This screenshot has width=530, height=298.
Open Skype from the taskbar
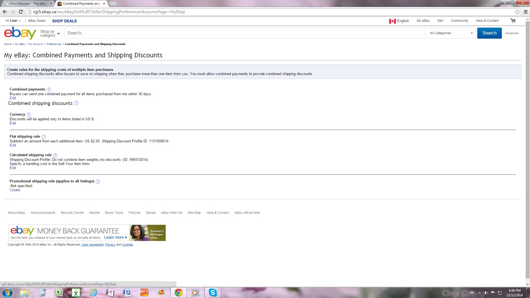pos(213,292)
